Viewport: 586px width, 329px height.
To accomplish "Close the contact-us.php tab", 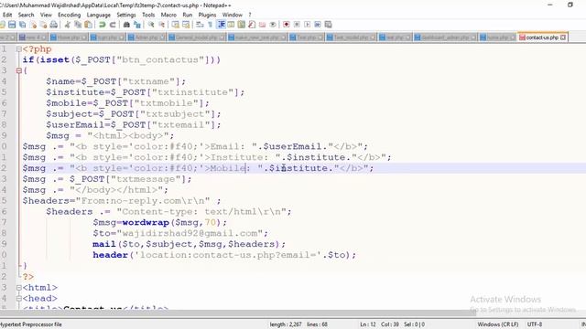I will tap(563, 37).
